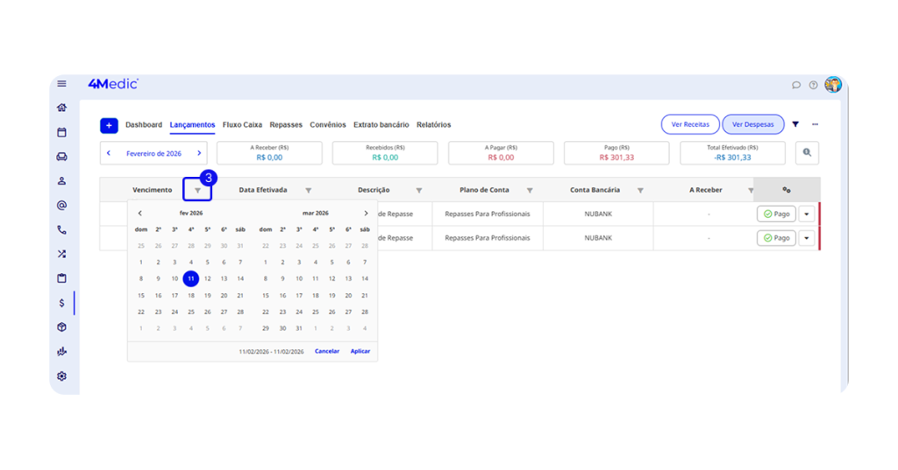
Task: Select 18 in the fev 2026 calendar
Action: pyautogui.click(x=191, y=295)
